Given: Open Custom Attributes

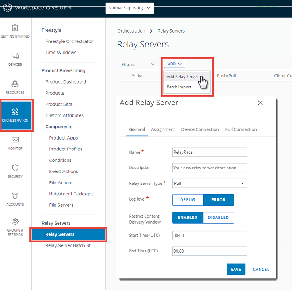Looking at the screenshot, I should coord(64,115).
